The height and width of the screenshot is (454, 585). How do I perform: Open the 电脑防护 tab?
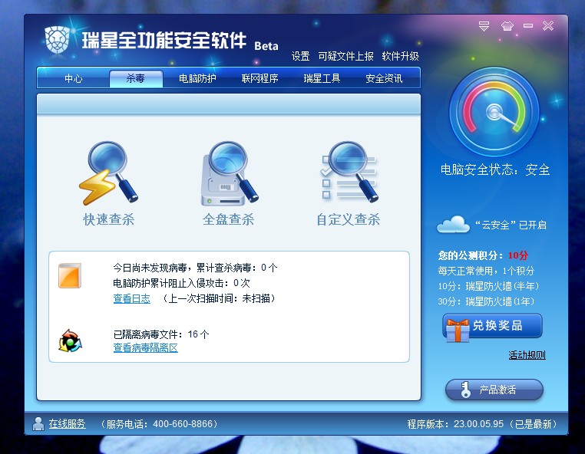[197, 78]
